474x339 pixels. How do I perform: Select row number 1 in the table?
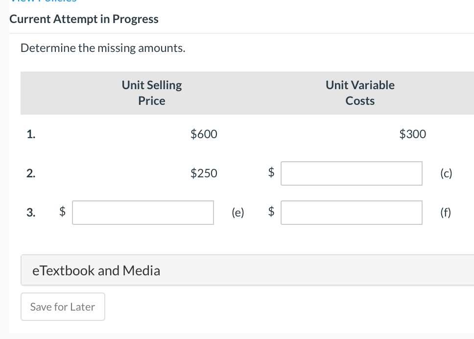click(31, 134)
